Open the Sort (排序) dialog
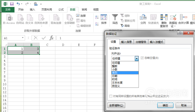The width and height of the screenshot is (195, 112). tap(104, 19)
